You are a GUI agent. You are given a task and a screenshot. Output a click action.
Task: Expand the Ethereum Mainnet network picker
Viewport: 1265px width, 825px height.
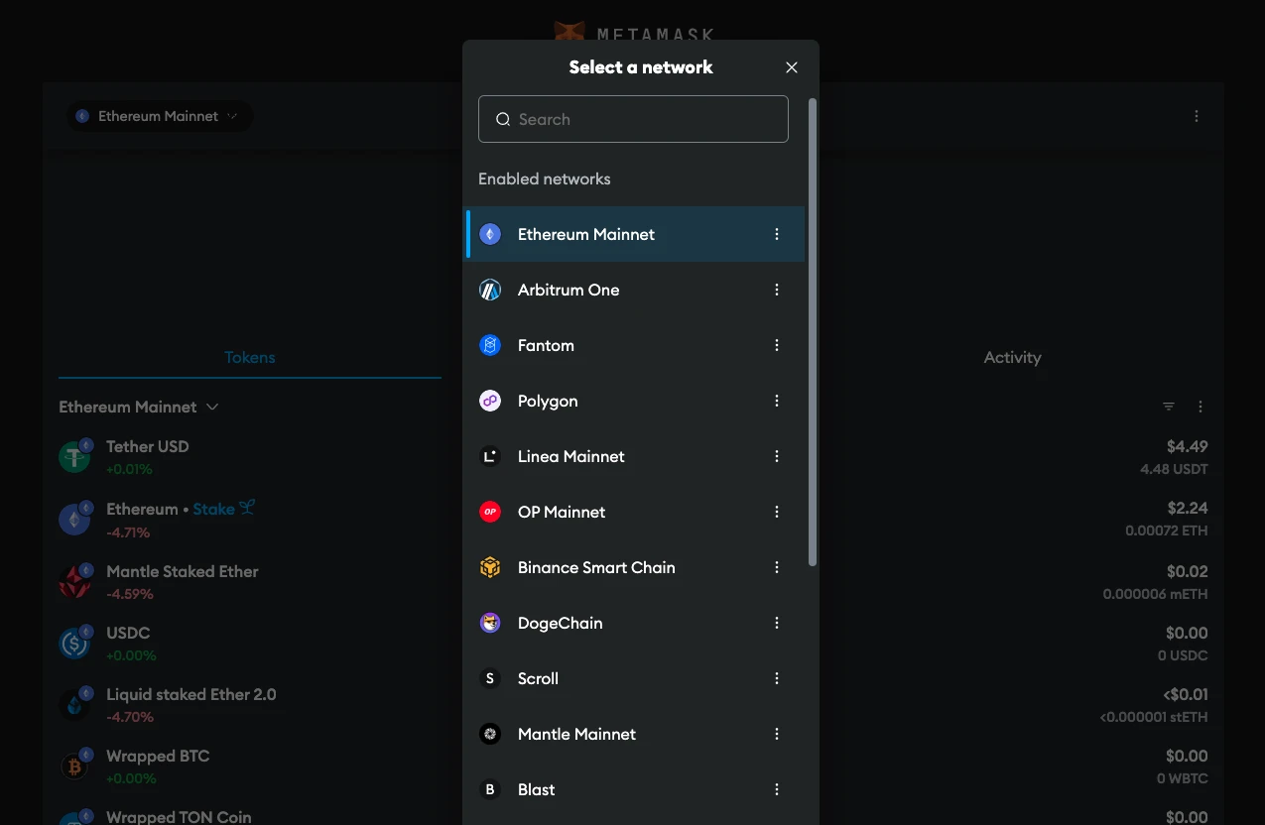point(159,116)
